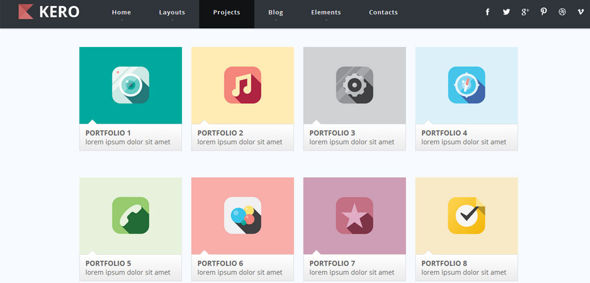The width and height of the screenshot is (590, 283).
Task: Select the Projects menu item
Action: 226,13
